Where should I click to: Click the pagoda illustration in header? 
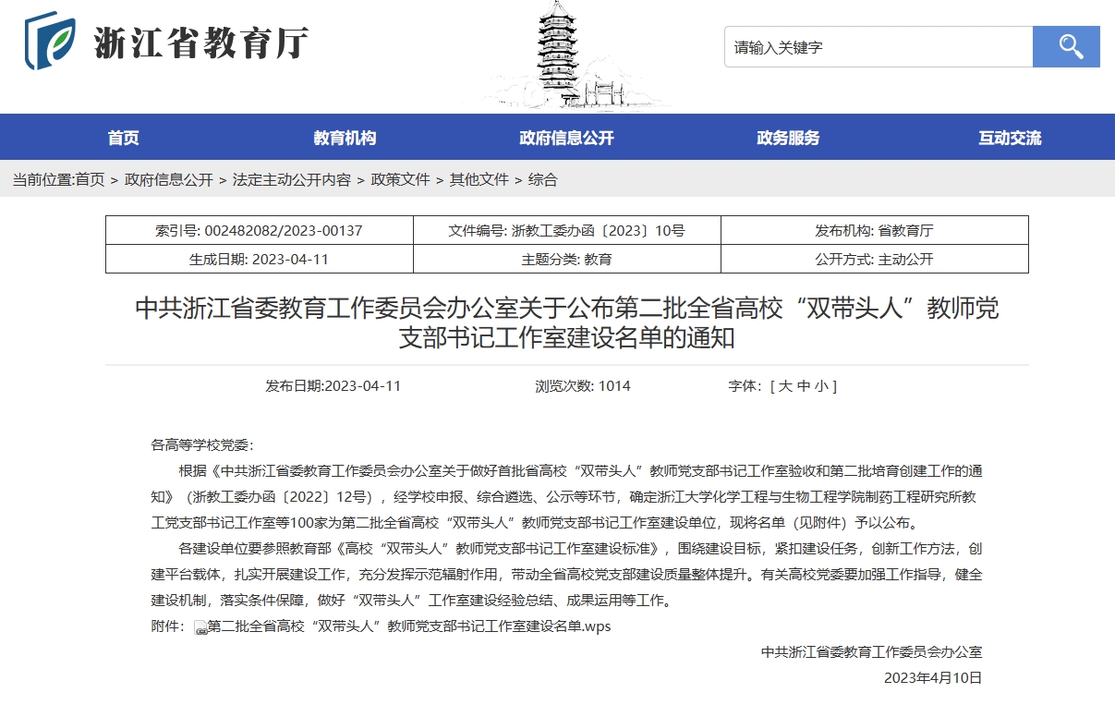[x=558, y=55]
